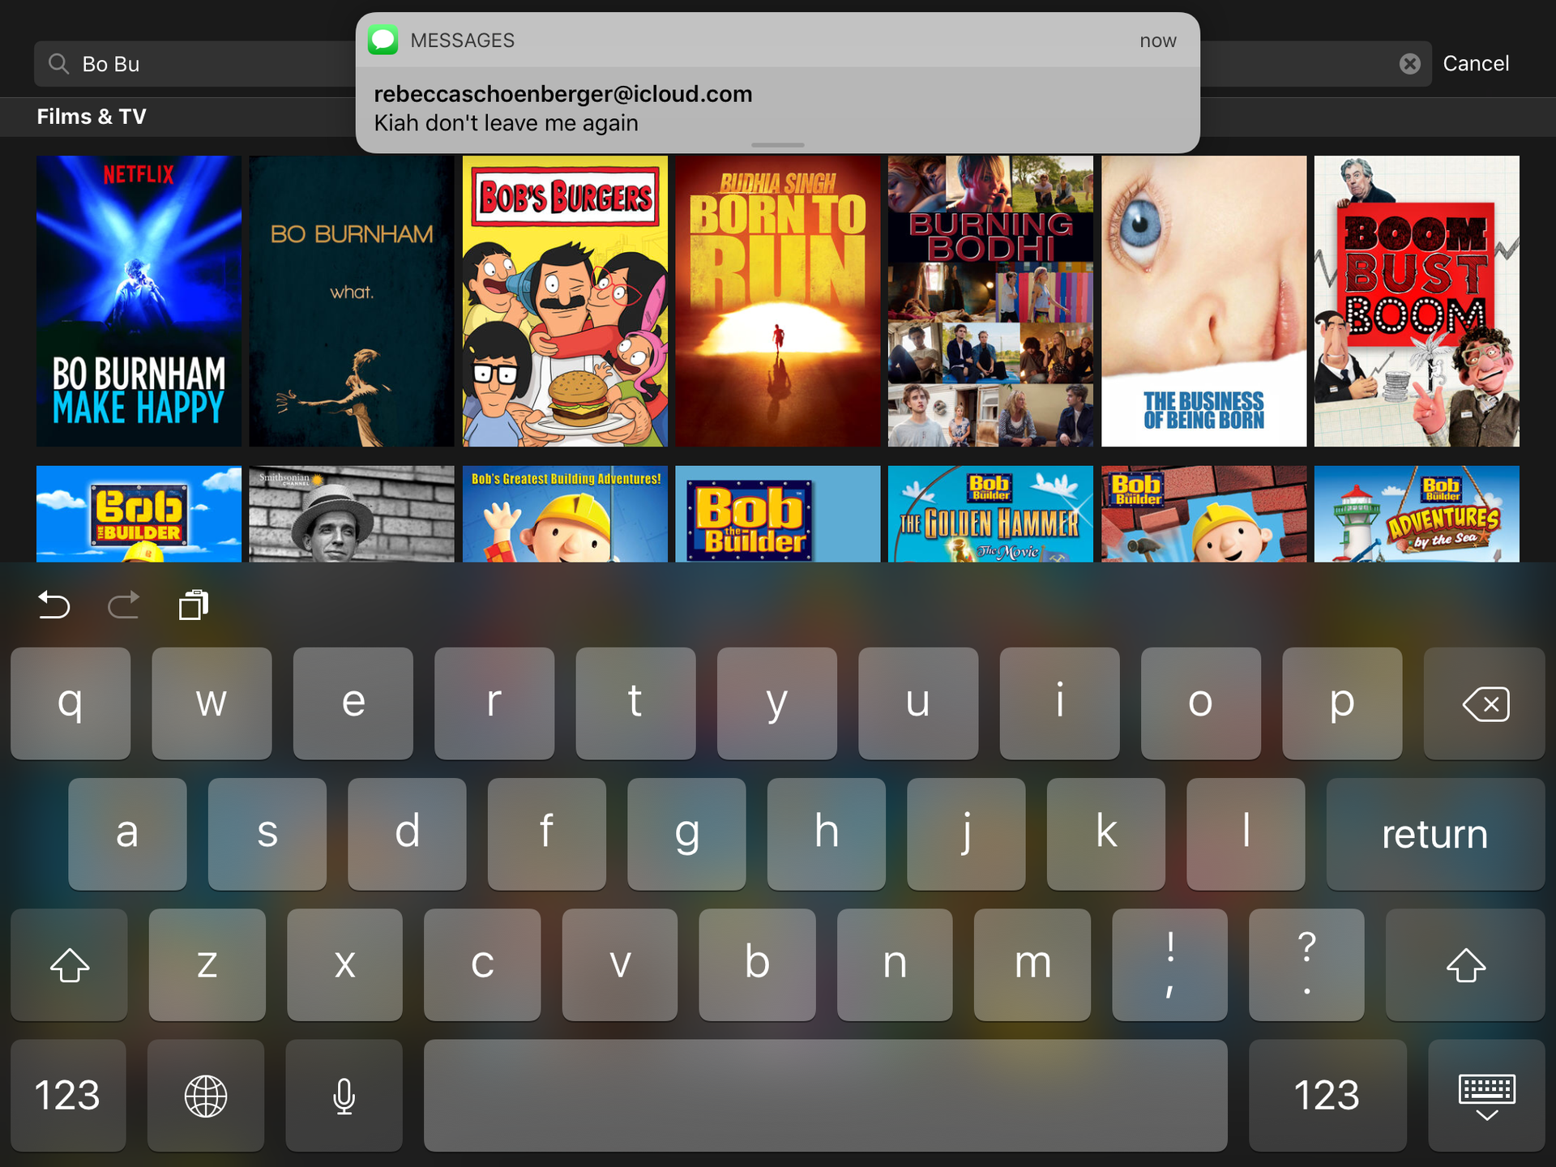Open Burning Bodhi poster
1556x1167 pixels.
coord(990,301)
